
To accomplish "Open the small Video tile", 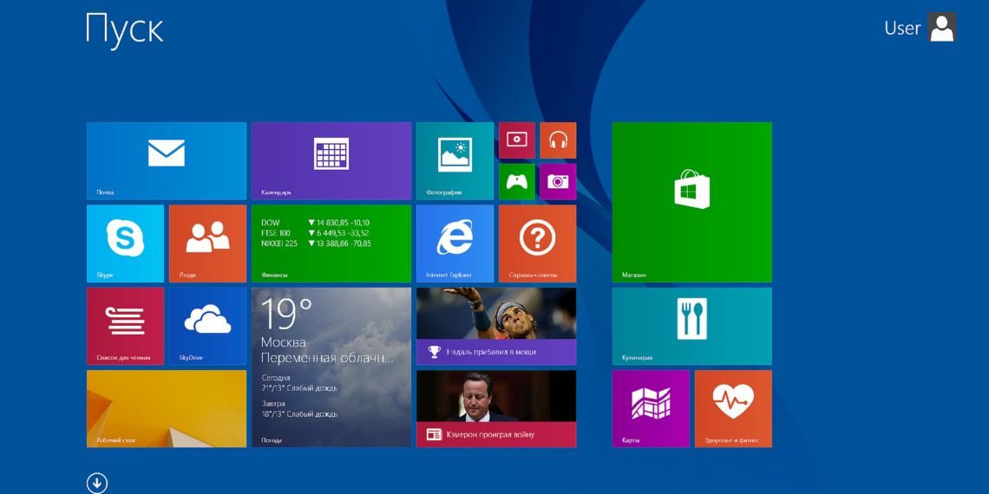I will coord(516,140).
